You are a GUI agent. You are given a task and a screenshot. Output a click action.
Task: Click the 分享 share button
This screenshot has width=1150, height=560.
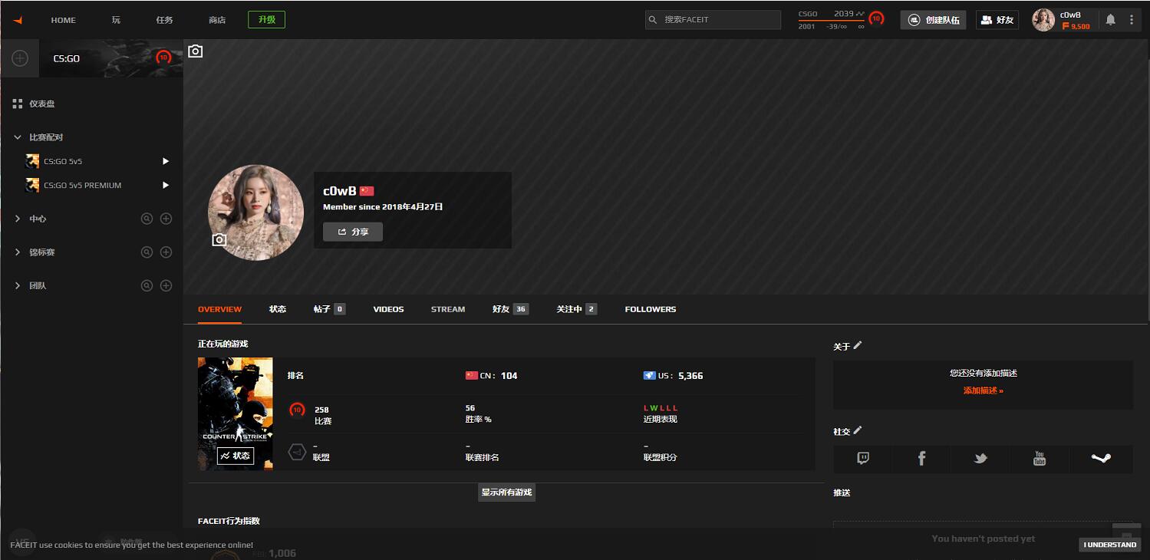(353, 232)
